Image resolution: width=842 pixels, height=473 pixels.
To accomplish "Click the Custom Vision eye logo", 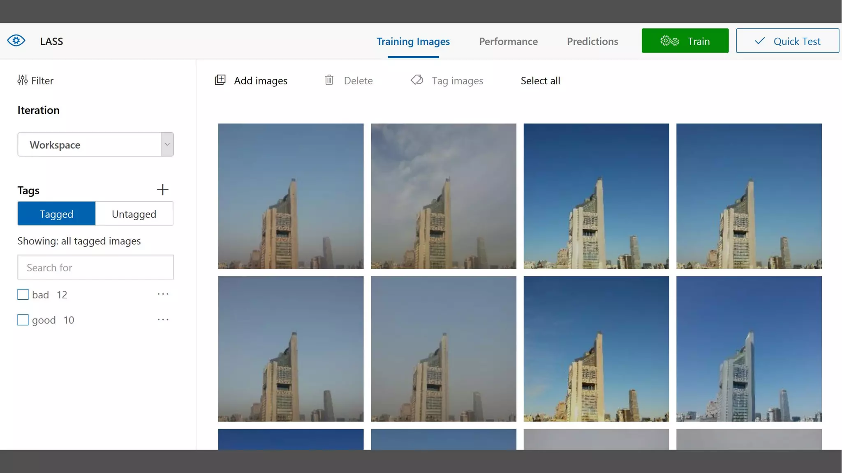I will click(16, 41).
